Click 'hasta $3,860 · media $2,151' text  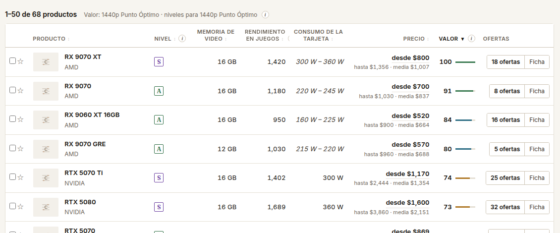coord(392,212)
